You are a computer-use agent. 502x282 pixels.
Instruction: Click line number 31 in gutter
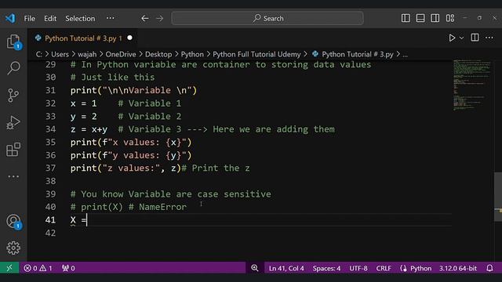50,91
